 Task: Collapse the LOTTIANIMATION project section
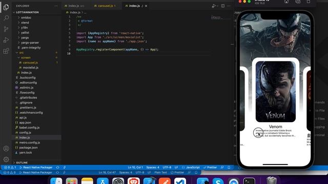tap(27, 12)
